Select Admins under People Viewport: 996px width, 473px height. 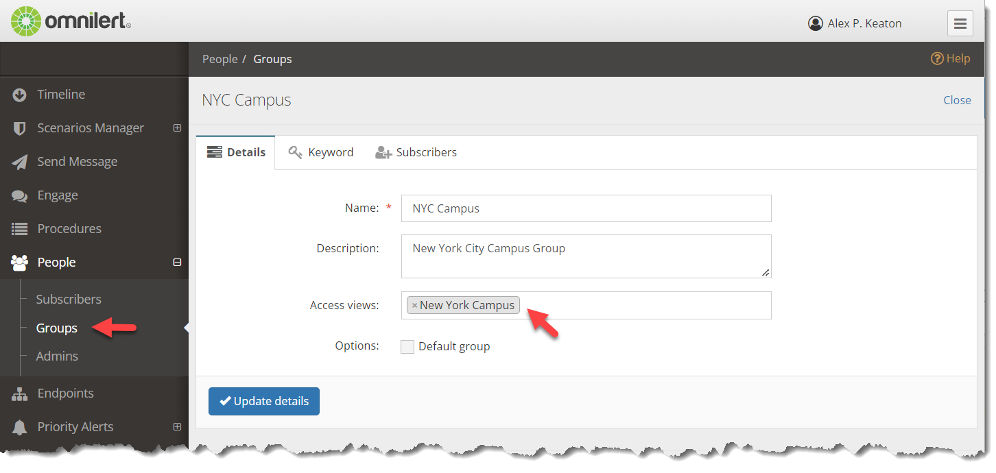57,356
